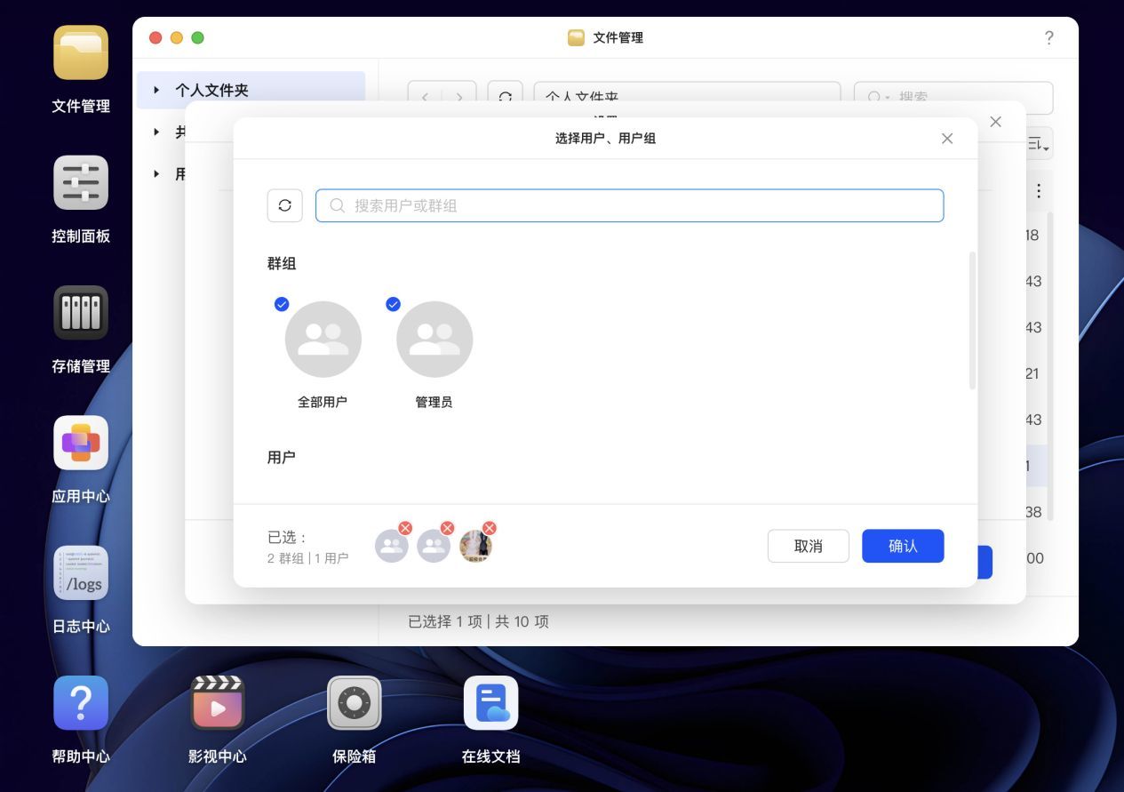Close the settings dialog behind the picker
Image resolution: width=1124 pixels, height=792 pixels.
pos(995,122)
